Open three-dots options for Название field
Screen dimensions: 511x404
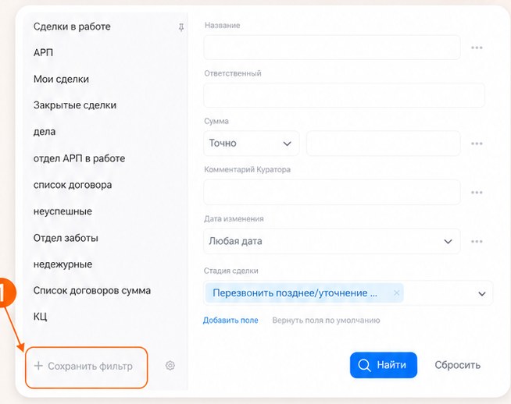coord(477,48)
